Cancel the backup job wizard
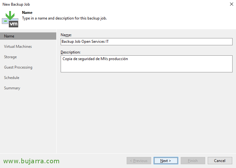The height and width of the screenshot is (168, 236). 220,161
